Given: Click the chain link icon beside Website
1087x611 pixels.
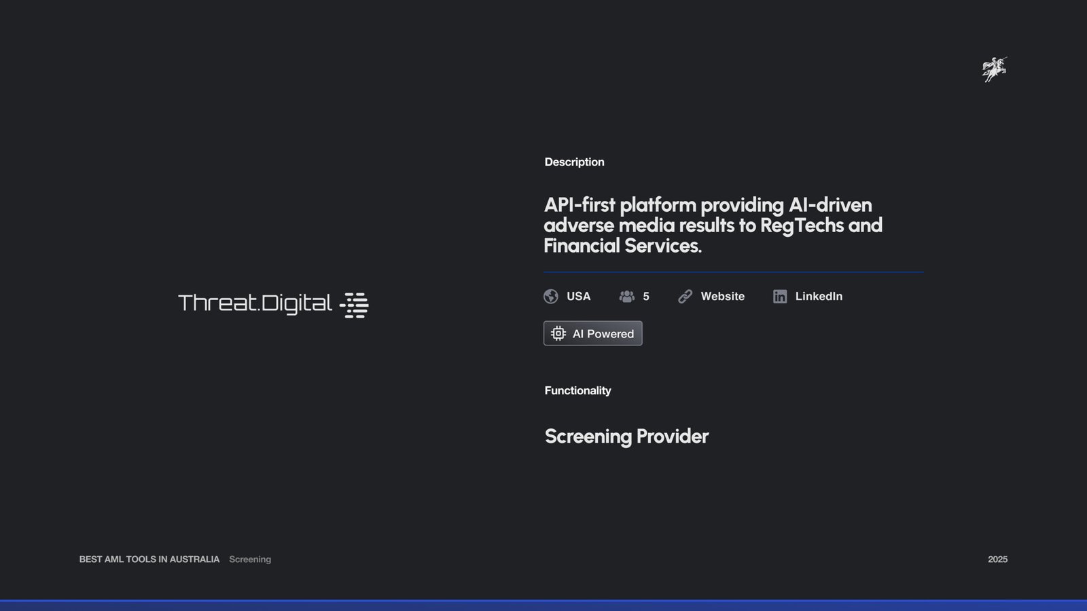Looking at the screenshot, I should click(685, 297).
